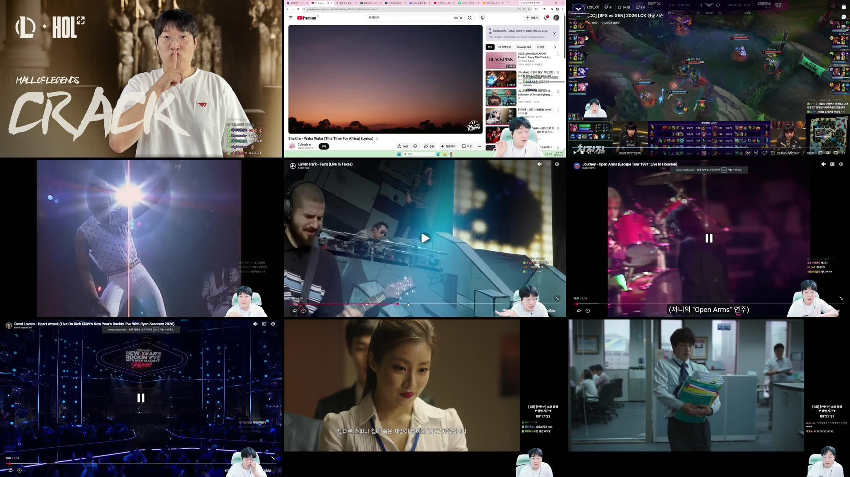Screen dimensions: 850x477
Task: Open the BLACKPINK playlist thumbnail
Action: tap(501, 60)
